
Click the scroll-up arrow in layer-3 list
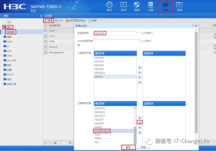(135, 108)
